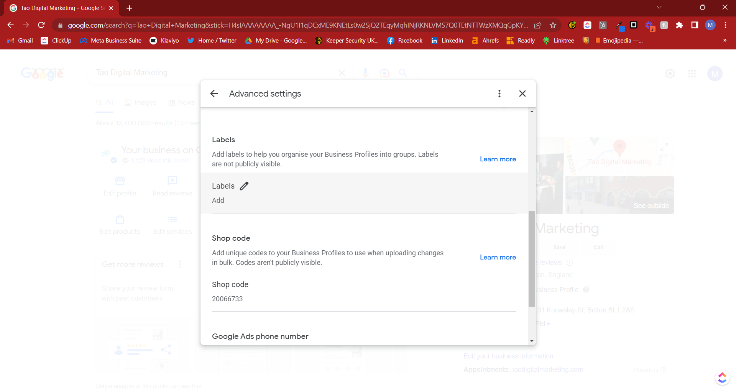Navigate back in the browser

click(10, 25)
